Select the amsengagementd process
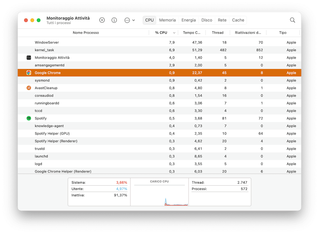The image size is (319, 234). pyautogui.click(x=159, y=65)
